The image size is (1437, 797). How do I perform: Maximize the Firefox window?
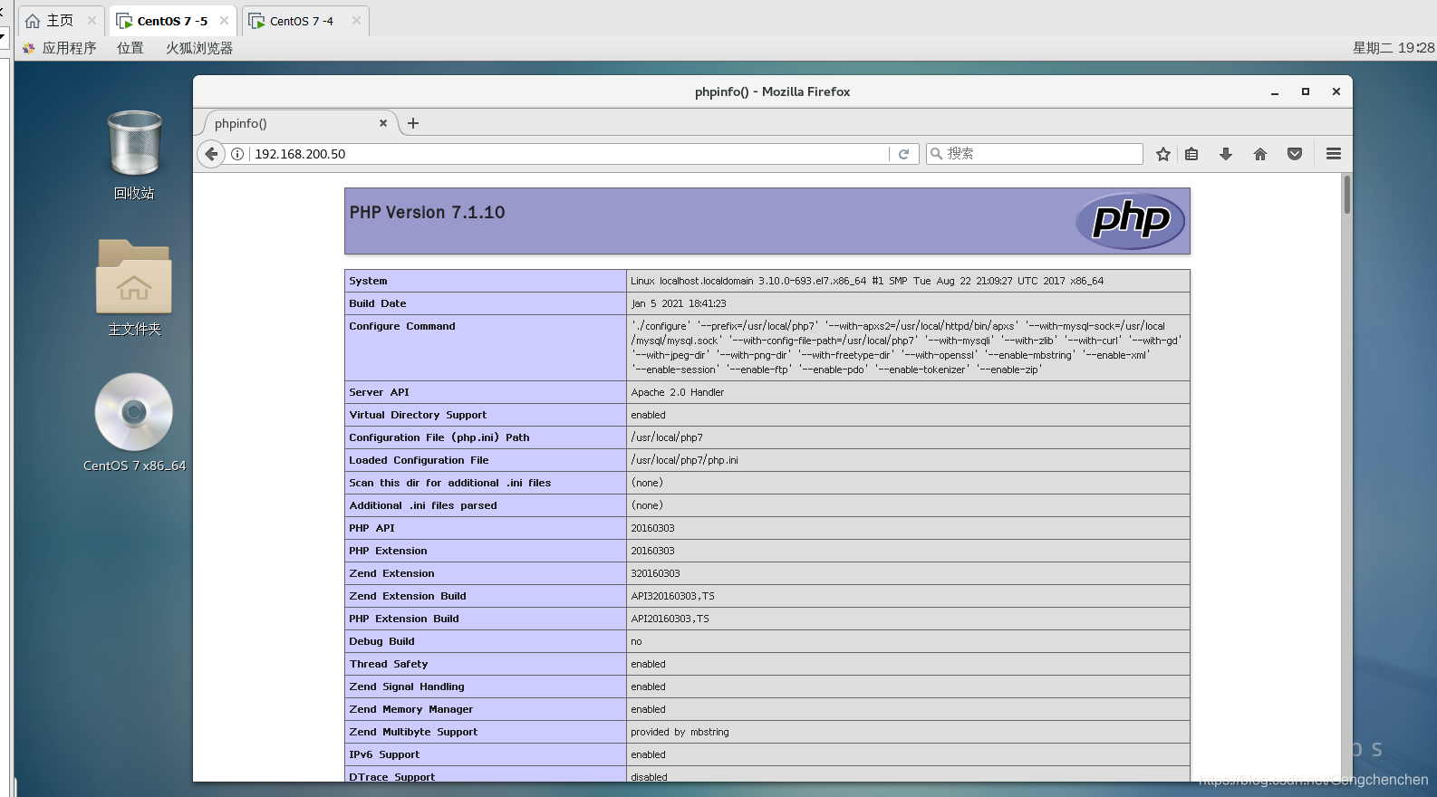click(x=1306, y=92)
